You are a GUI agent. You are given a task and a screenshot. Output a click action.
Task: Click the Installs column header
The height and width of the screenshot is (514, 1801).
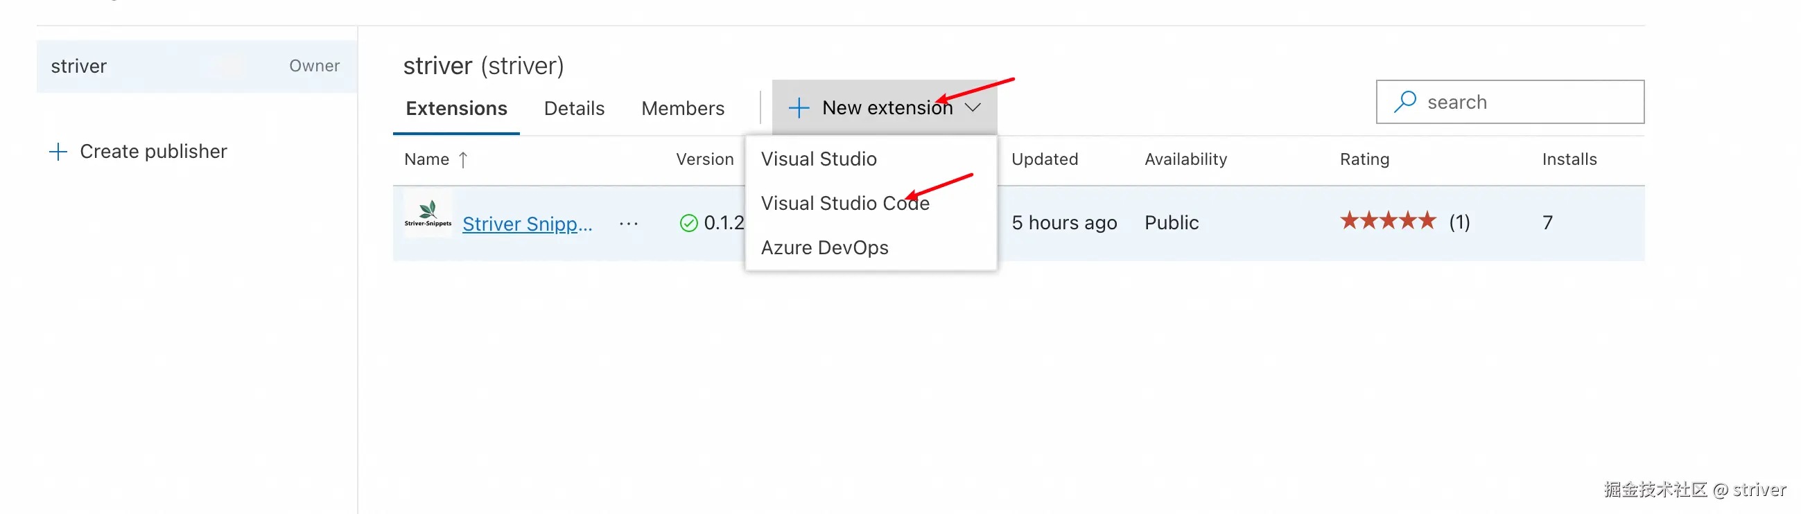[x=1569, y=159]
